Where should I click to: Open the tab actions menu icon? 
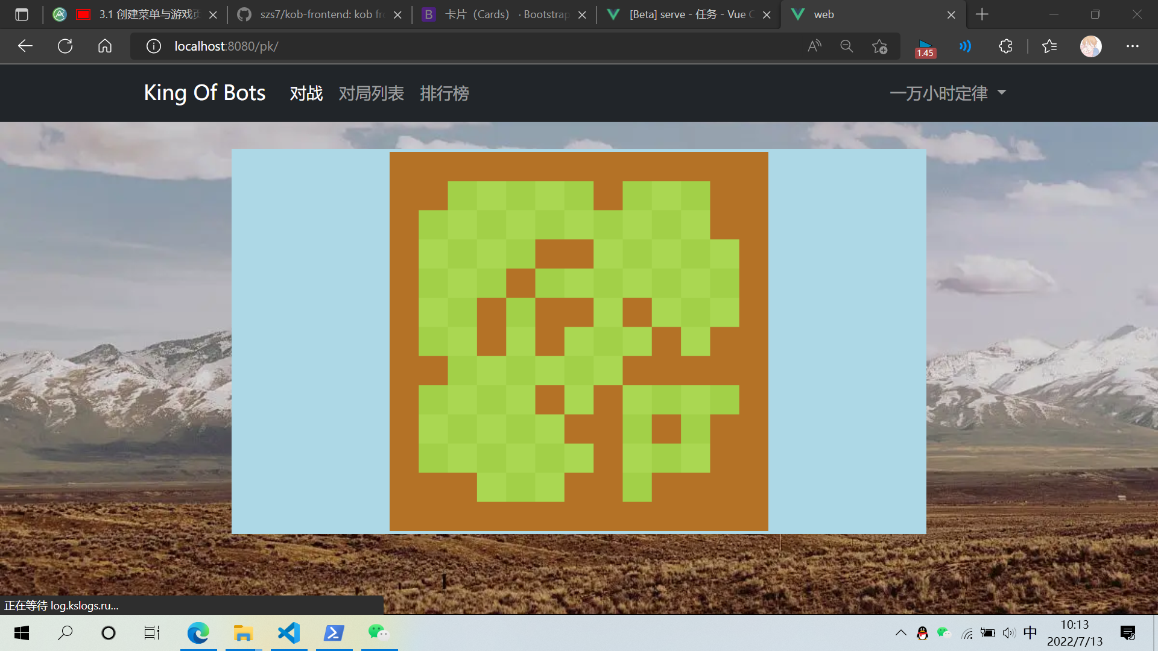(22, 14)
